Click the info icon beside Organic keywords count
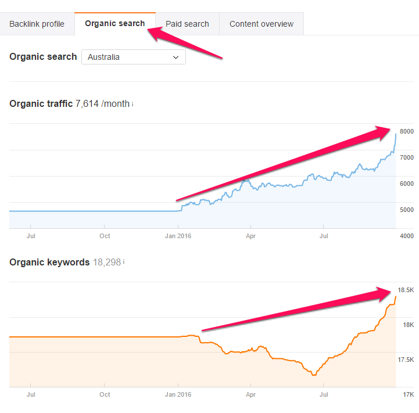Viewport: 419px width, 413px height. [x=124, y=263]
